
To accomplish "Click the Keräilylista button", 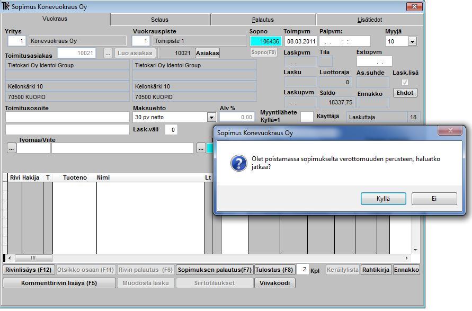I will pos(343,270).
